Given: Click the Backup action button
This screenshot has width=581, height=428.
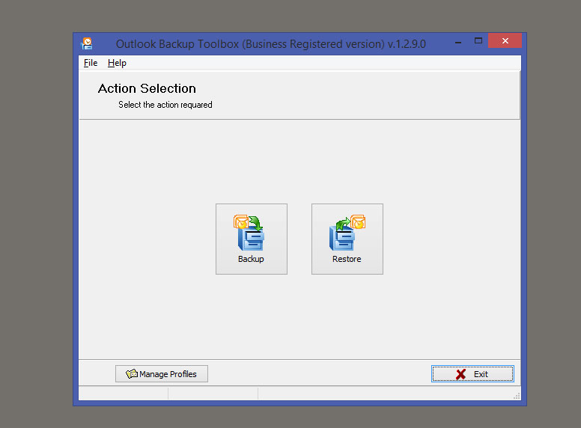Looking at the screenshot, I should point(252,239).
